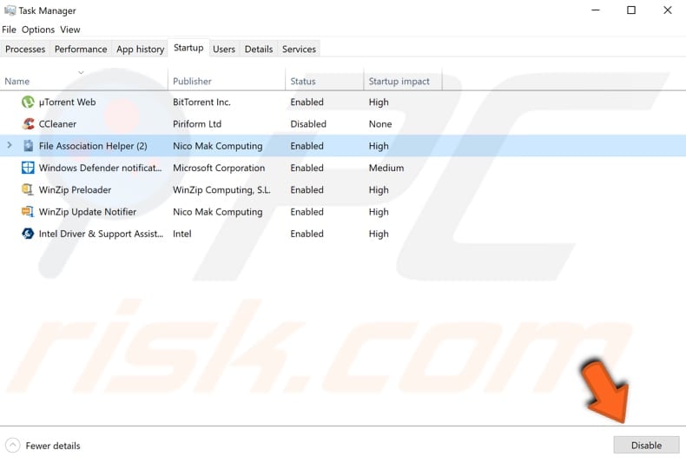Open the View menu
This screenshot has width=686, height=463.
click(70, 30)
